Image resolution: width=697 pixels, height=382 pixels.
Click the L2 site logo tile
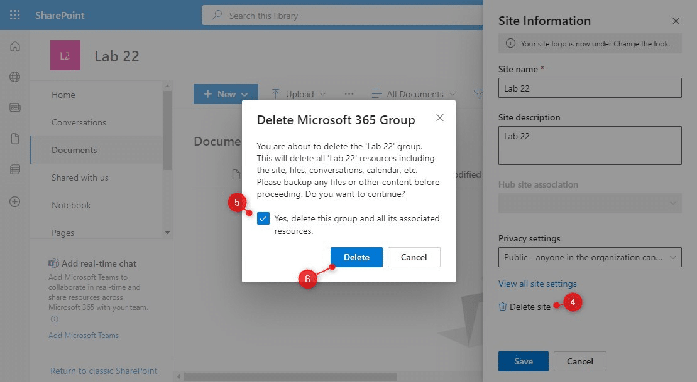tap(65, 55)
